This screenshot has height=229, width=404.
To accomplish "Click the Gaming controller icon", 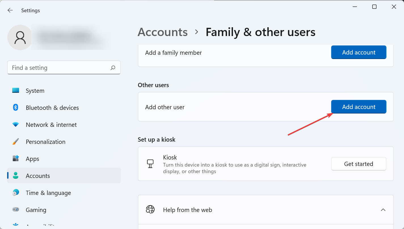I will (16, 210).
